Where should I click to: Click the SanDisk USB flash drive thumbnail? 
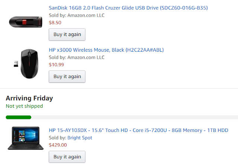tap(26, 22)
